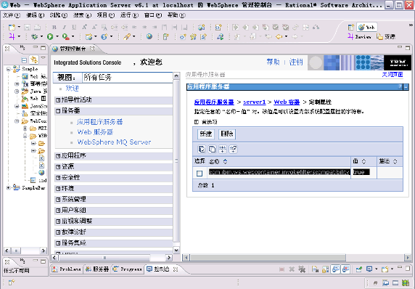
Task: Click the globe Web Browser toolbar icon
Action: (149, 36)
